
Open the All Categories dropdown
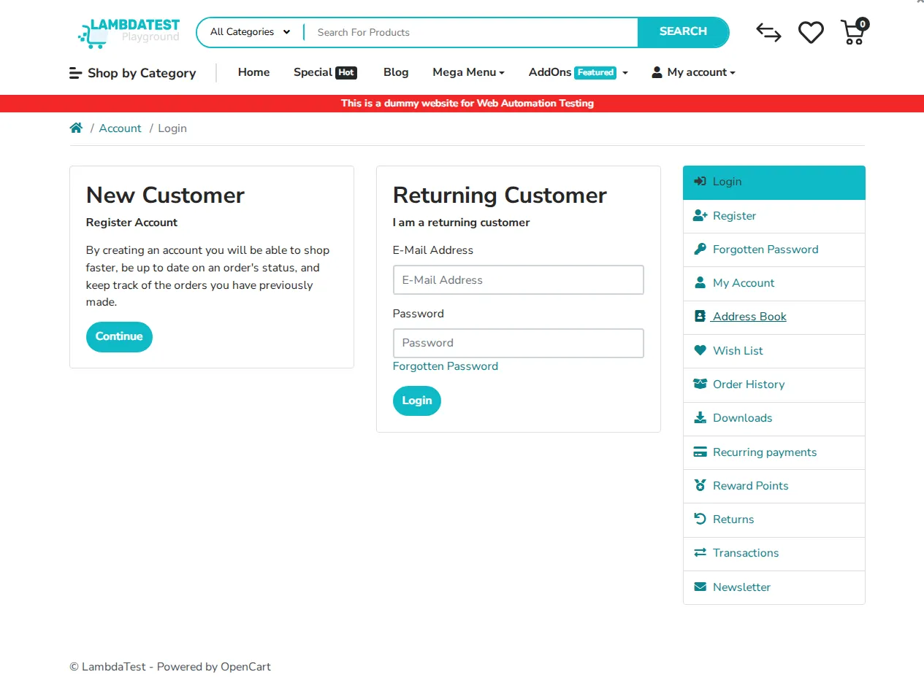[250, 32]
